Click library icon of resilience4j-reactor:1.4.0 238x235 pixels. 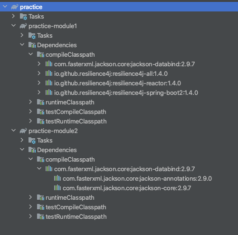tap(49, 83)
